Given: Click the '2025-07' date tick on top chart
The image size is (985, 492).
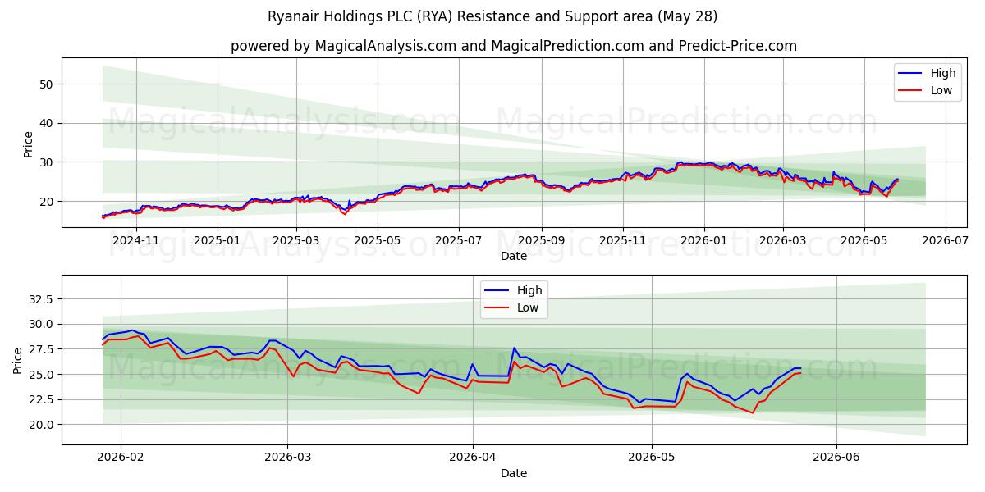Looking at the screenshot, I should click(459, 240).
